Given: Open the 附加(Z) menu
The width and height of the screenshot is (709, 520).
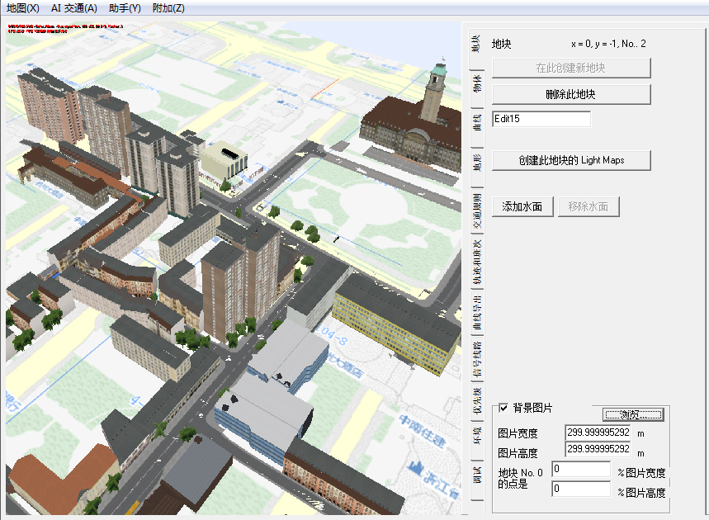Looking at the screenshot, I should [x=168, y=7].
